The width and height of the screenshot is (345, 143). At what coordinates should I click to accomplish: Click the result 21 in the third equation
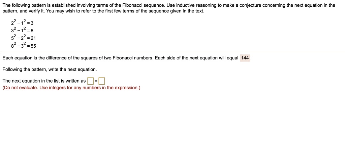coord(33,39)
